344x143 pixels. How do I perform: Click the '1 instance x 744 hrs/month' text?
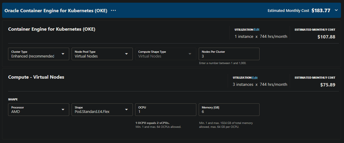tap(261, 37)
